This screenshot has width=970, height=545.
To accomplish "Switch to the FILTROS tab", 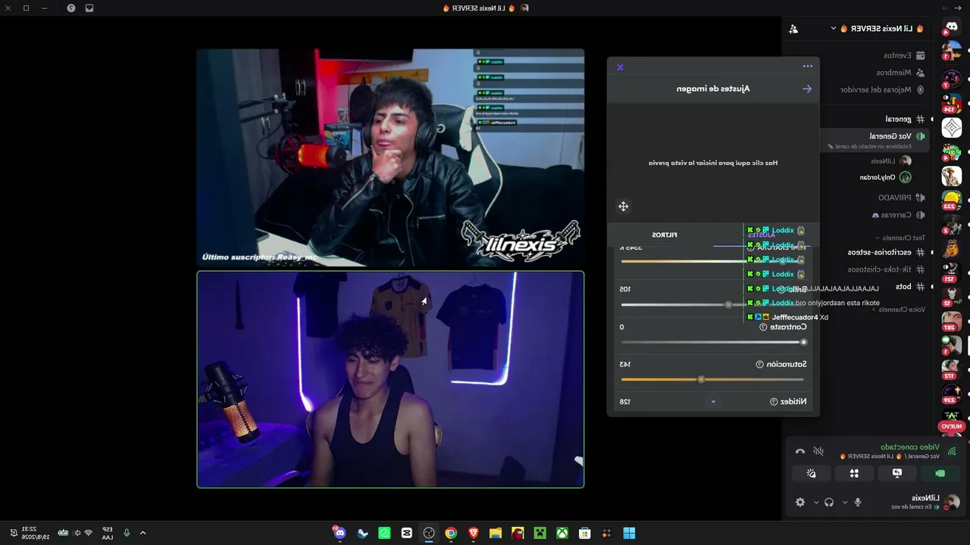I will [665, 235].
